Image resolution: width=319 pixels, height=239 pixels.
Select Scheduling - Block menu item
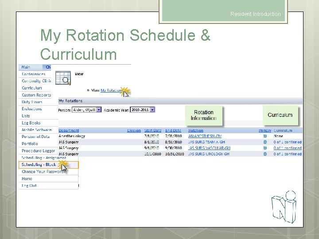click(48, 165)
